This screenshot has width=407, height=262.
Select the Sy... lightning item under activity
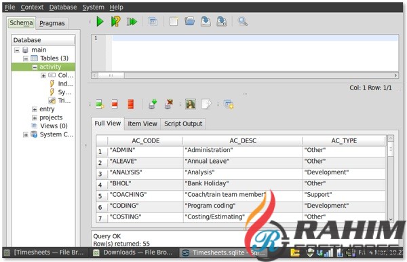[64, 92]
